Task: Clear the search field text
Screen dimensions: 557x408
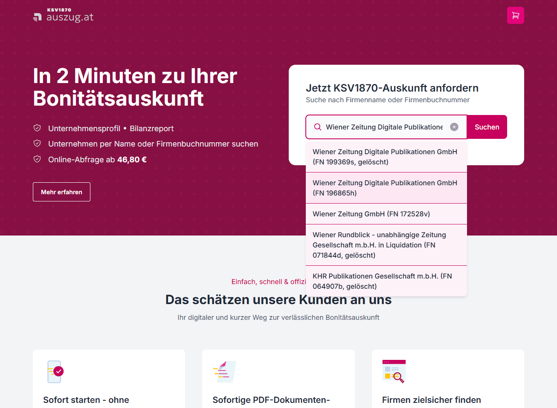Action: (454, 127)
